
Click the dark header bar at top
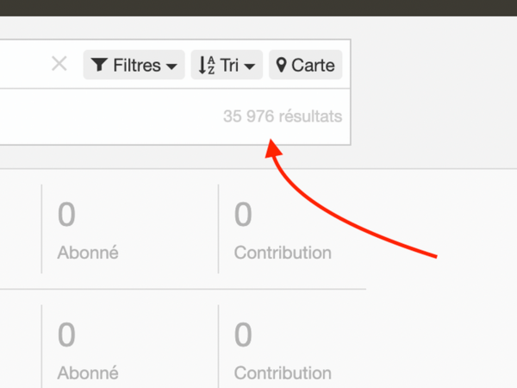click(258, 7)
